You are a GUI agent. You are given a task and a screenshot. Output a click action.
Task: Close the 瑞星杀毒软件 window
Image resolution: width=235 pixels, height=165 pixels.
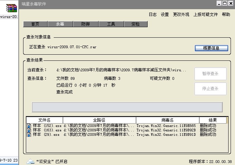point(231,3)
